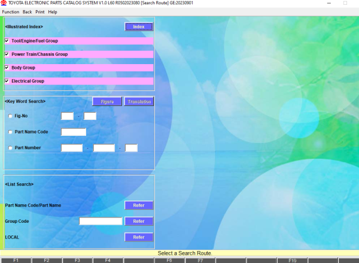Viewport: 359px width, 263px height.
Task: Click the last Part Number field
Action: [x=131, y=148]
